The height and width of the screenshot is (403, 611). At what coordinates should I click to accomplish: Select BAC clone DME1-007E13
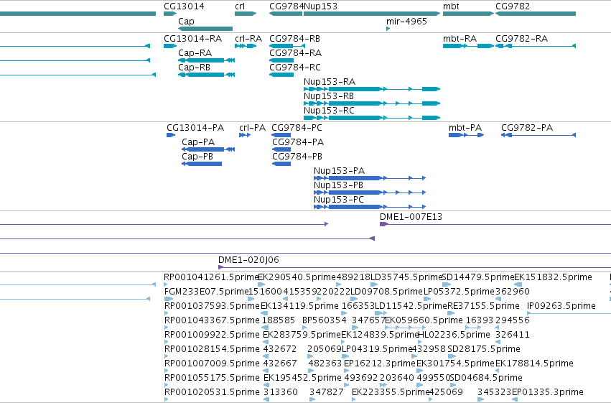[x=411, y=217]
